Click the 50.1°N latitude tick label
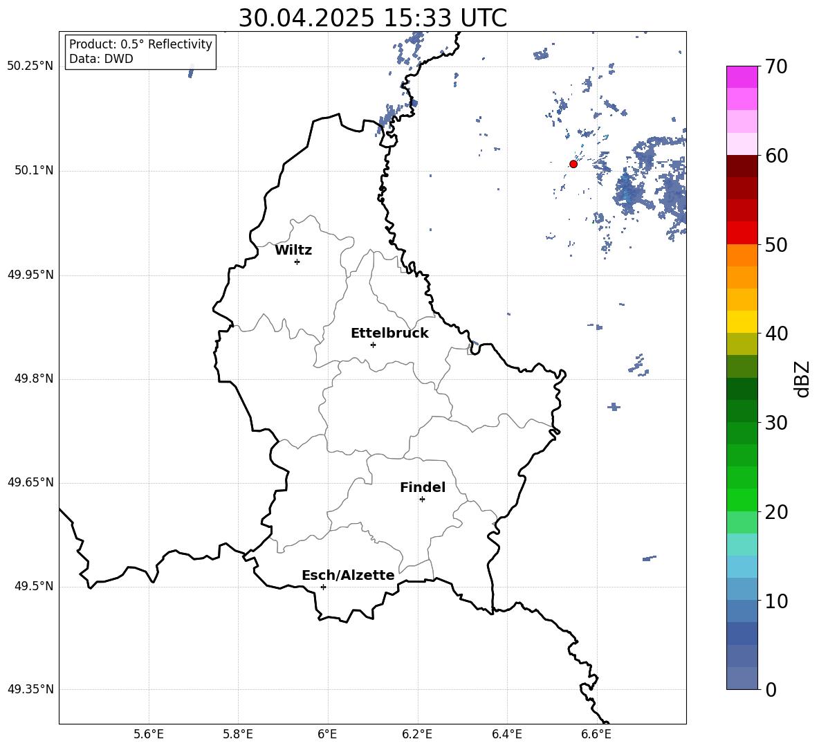 point(34,171)
